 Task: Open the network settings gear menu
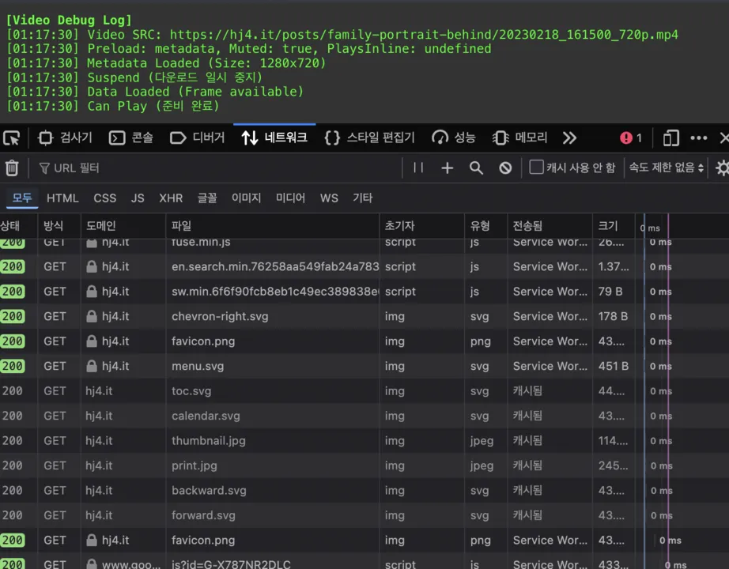click(722, 168)
